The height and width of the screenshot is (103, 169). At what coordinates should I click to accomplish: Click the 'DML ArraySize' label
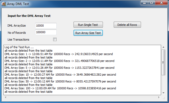pos(17,26)
